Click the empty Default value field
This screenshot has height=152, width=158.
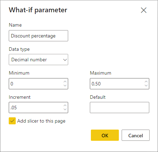120,108
